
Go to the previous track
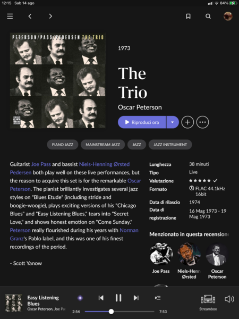101,298
